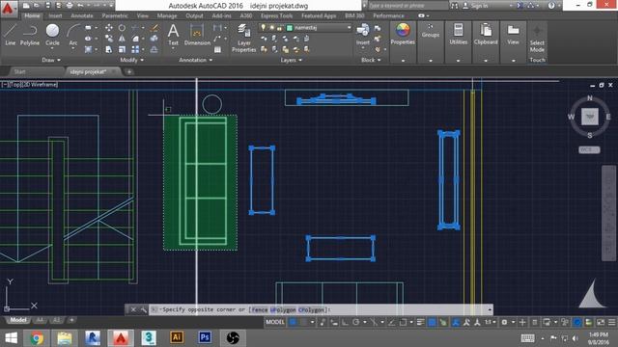Viewport: 618px width, 347px height.
Task: Select the Polyline tool
Action: tap(30, 35)
